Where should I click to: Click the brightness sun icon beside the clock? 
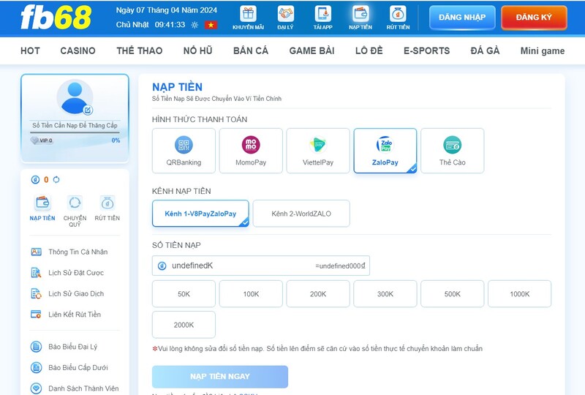tap(195, 25)
